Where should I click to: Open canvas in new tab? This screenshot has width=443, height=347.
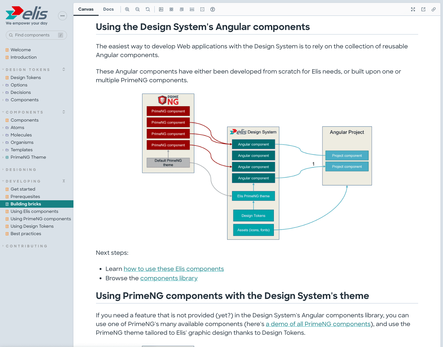(423, 9)
